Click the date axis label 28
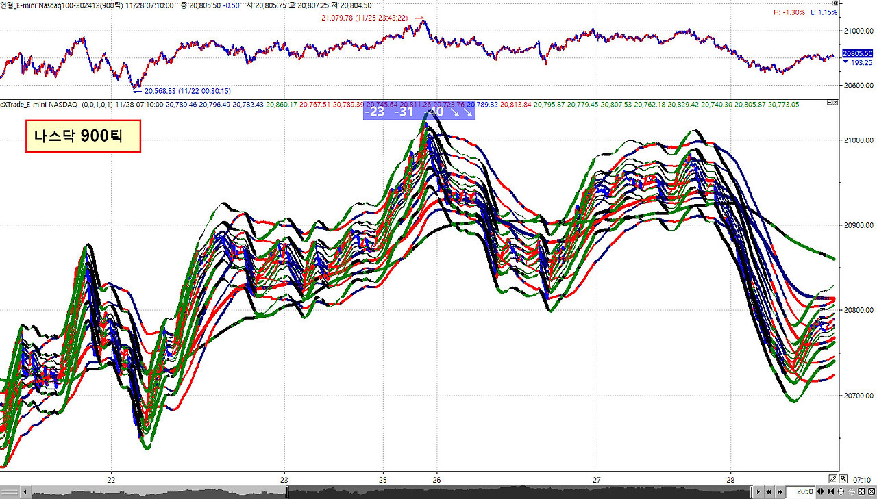 click(x=731, y=480)
